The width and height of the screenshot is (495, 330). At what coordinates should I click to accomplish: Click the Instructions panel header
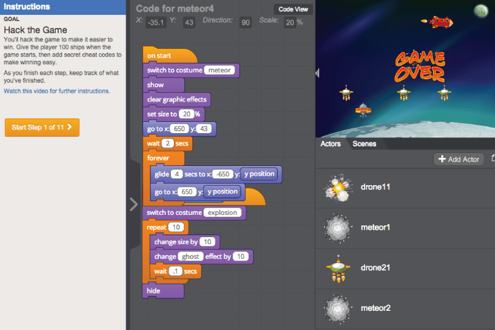pos(63,7)
